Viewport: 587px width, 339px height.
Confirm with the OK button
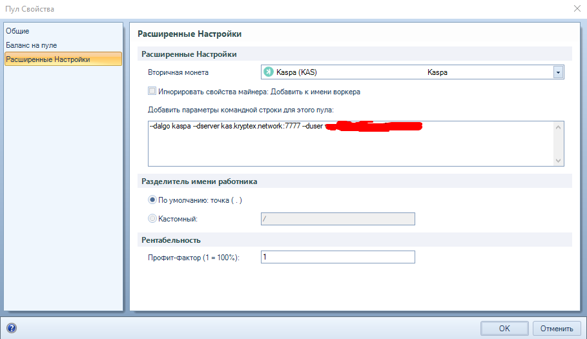pyautogui.click(x=504, y=329)
